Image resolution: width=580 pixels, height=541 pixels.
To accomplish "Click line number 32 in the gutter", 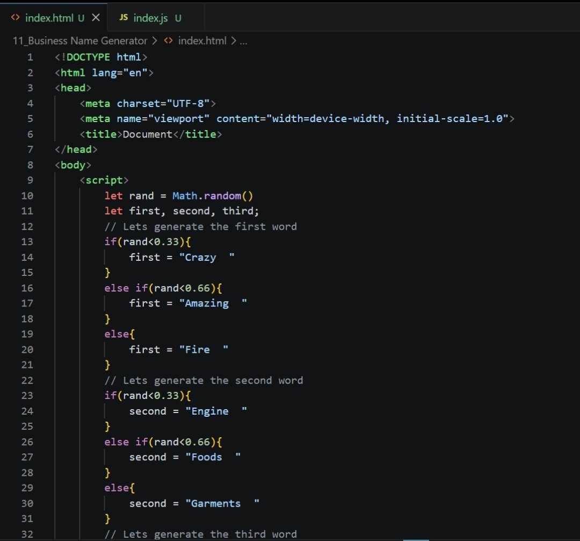I will click(27, 534).
